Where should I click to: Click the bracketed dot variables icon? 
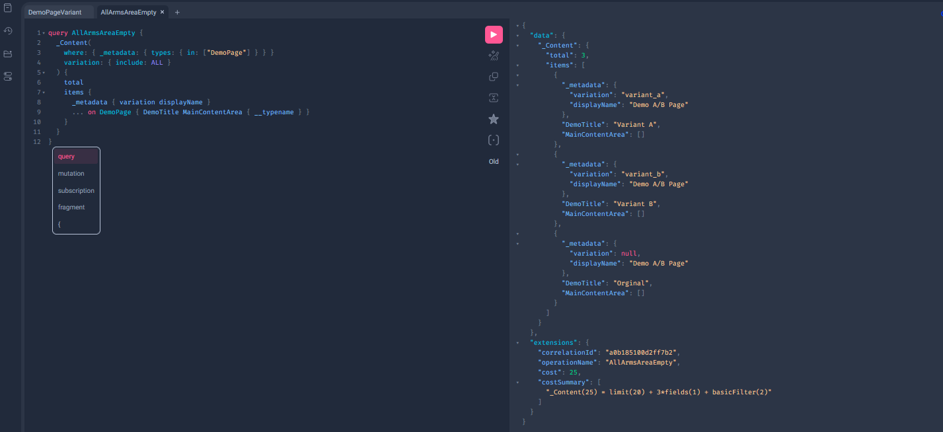[494, 140]
